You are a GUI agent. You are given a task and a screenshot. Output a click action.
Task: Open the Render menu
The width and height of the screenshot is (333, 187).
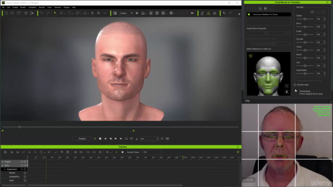[42, 7]
